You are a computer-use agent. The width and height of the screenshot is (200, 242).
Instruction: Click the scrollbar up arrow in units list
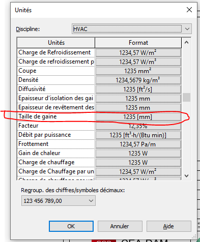click(186, 42)
